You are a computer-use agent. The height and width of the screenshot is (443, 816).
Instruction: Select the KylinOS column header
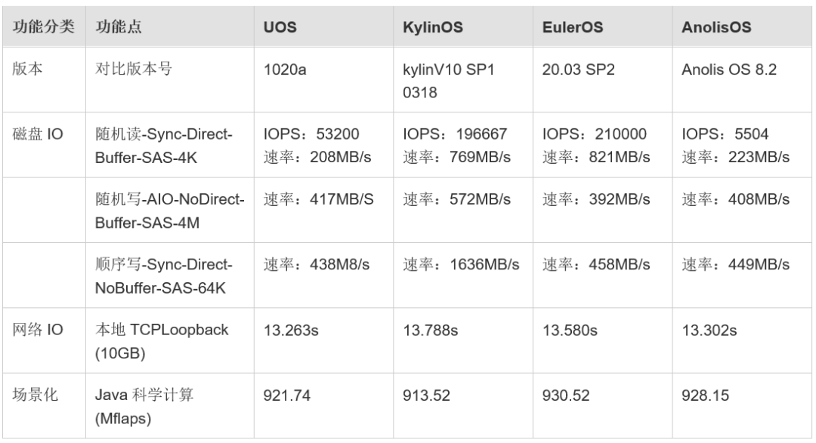tap(463, 26)
